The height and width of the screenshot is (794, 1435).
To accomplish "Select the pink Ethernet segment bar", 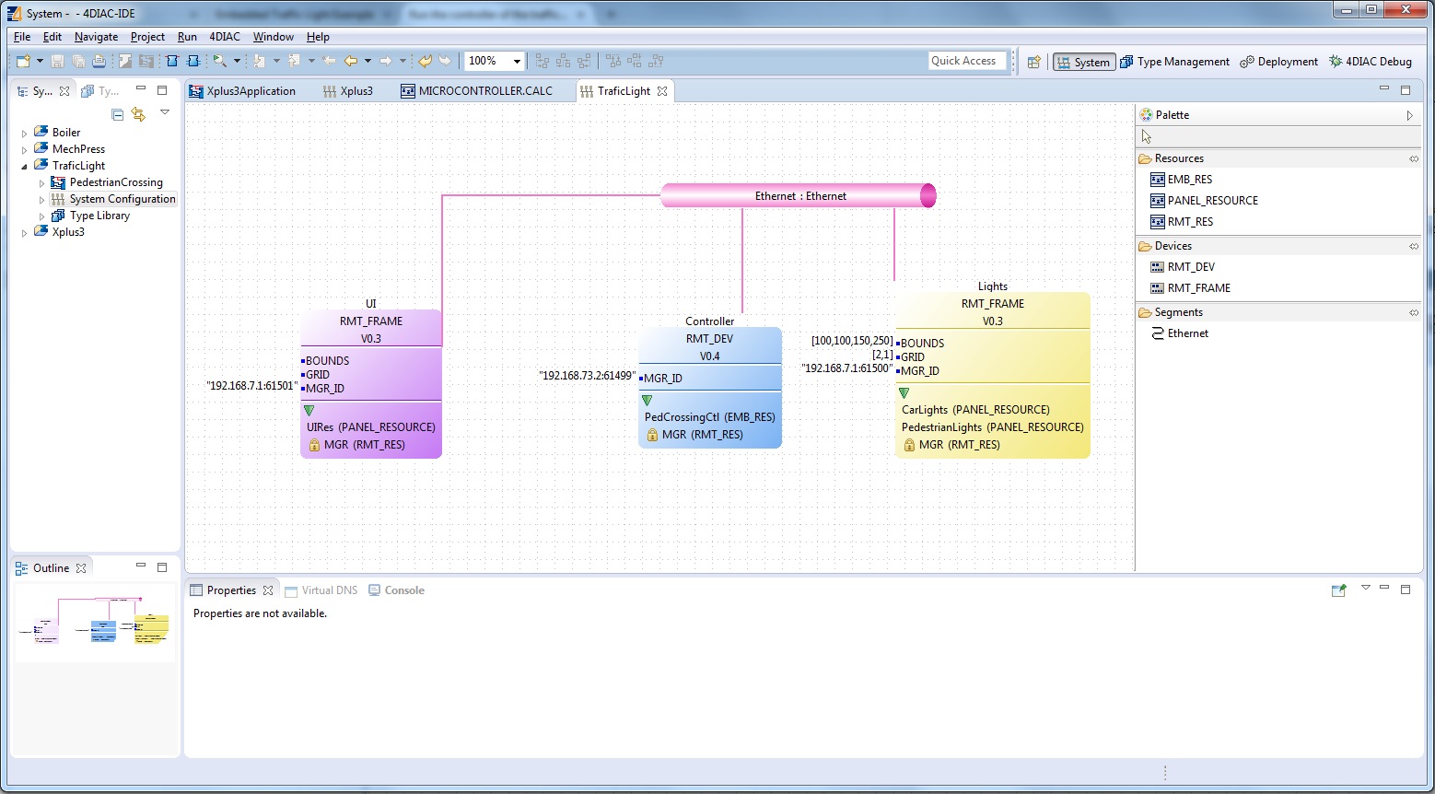I will coord(798,196).
